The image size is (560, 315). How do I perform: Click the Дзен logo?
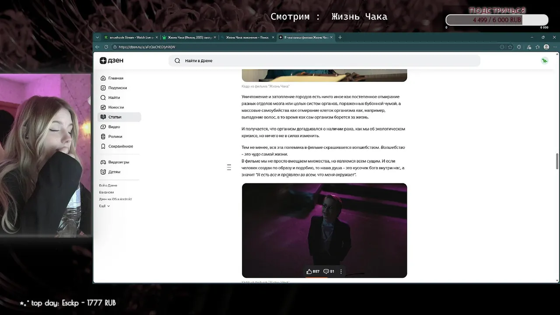click(111, 60)
